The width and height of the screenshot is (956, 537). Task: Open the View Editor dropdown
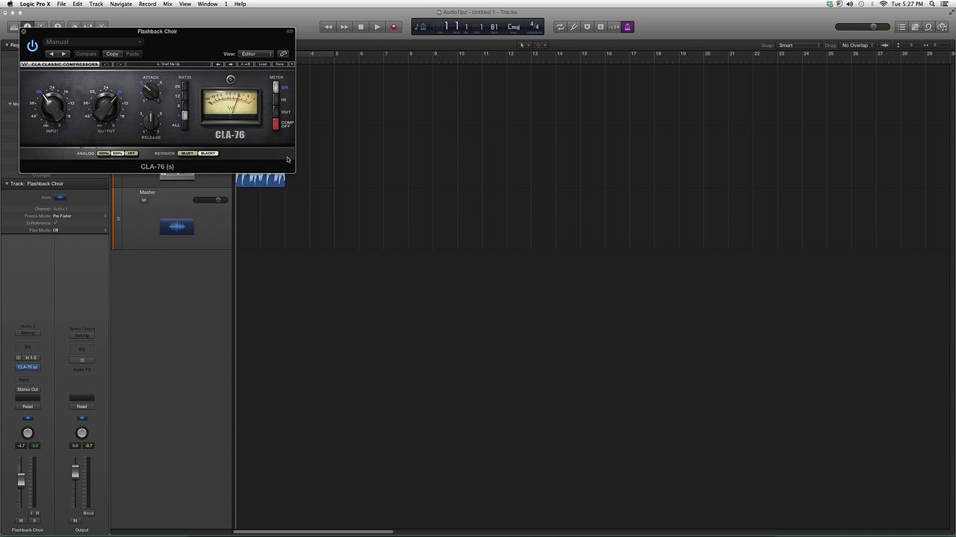coord(256,54)
